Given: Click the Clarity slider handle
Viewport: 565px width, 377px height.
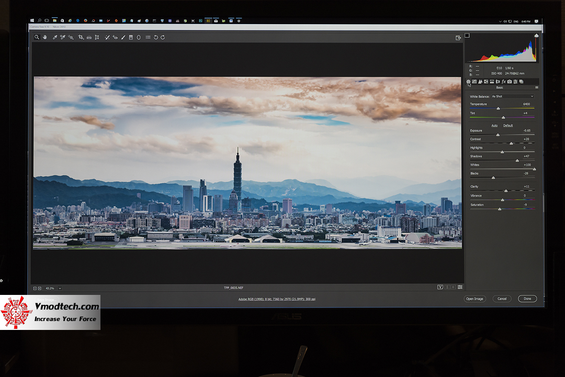Looking at the screenshot, I should 506,191.
